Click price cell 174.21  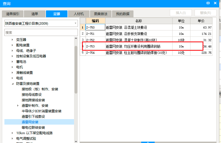pos(201,34)
